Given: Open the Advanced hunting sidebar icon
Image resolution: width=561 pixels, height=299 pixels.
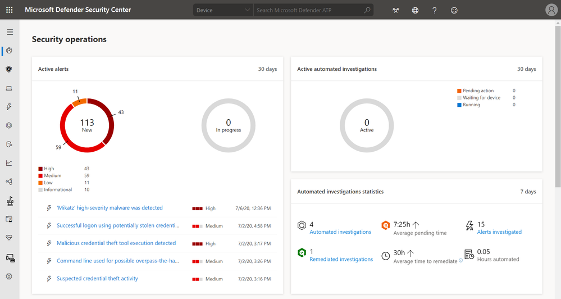Looking at the screenshot, I should (x=10, y=144).
